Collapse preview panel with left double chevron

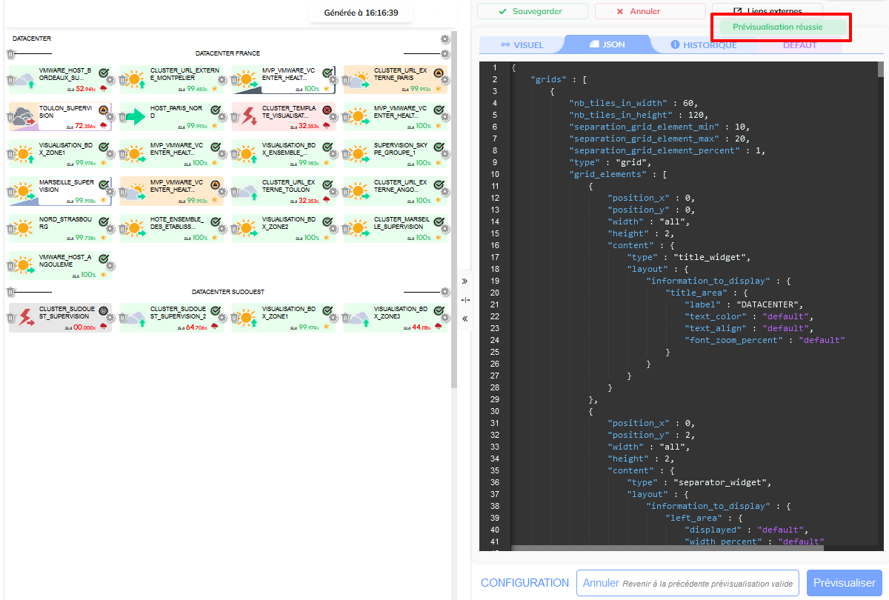(465, 319)
